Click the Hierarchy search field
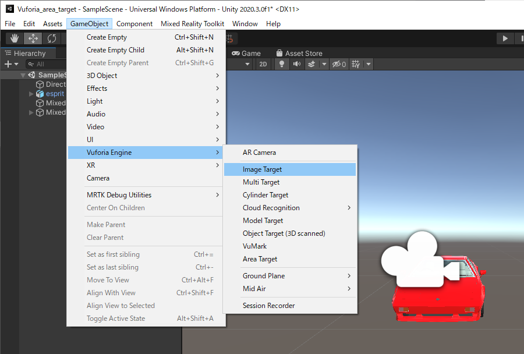The width and height of the screenshot is (524, 354). [x=44, y=64]
